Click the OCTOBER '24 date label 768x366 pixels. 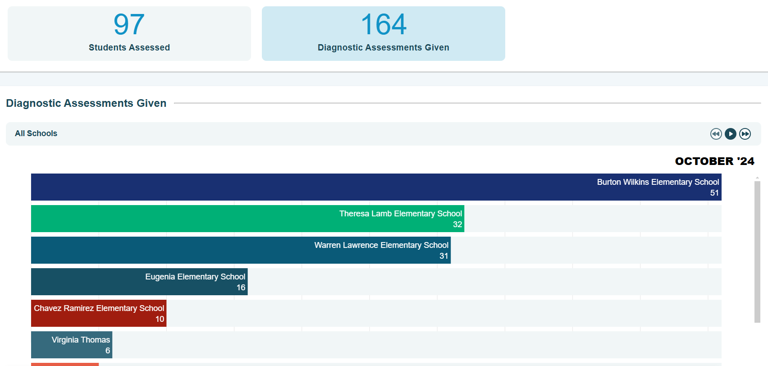coord(715,161)
